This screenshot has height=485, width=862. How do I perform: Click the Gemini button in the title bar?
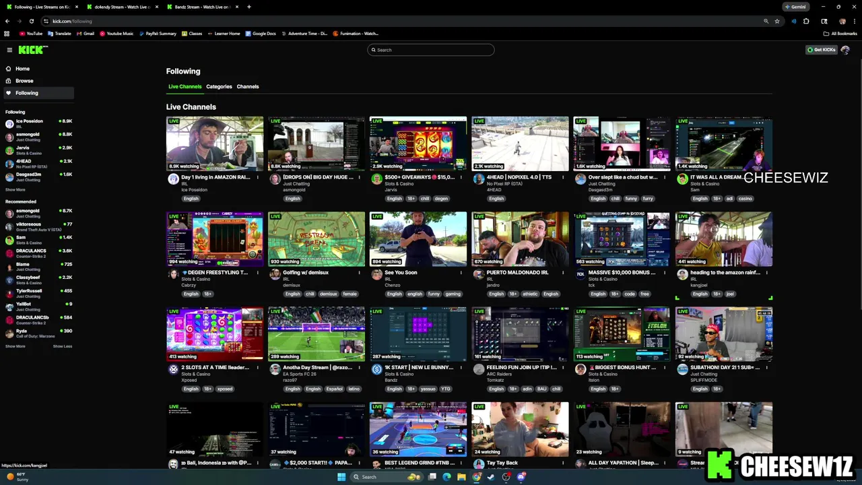point(795,7)
